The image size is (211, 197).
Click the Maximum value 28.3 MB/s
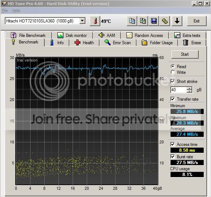pos(187,123)
